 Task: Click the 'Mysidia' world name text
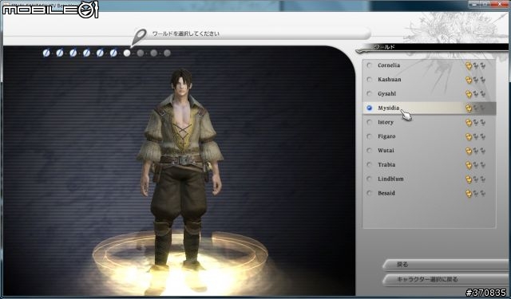(x=389, y=108)
